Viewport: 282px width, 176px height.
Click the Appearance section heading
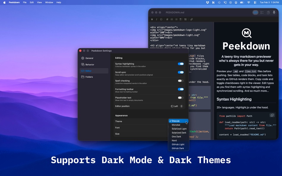(x=121, y=116)
